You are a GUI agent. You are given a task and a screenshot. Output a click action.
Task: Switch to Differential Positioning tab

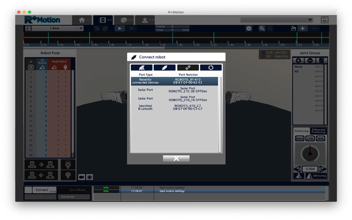(318, 131)
